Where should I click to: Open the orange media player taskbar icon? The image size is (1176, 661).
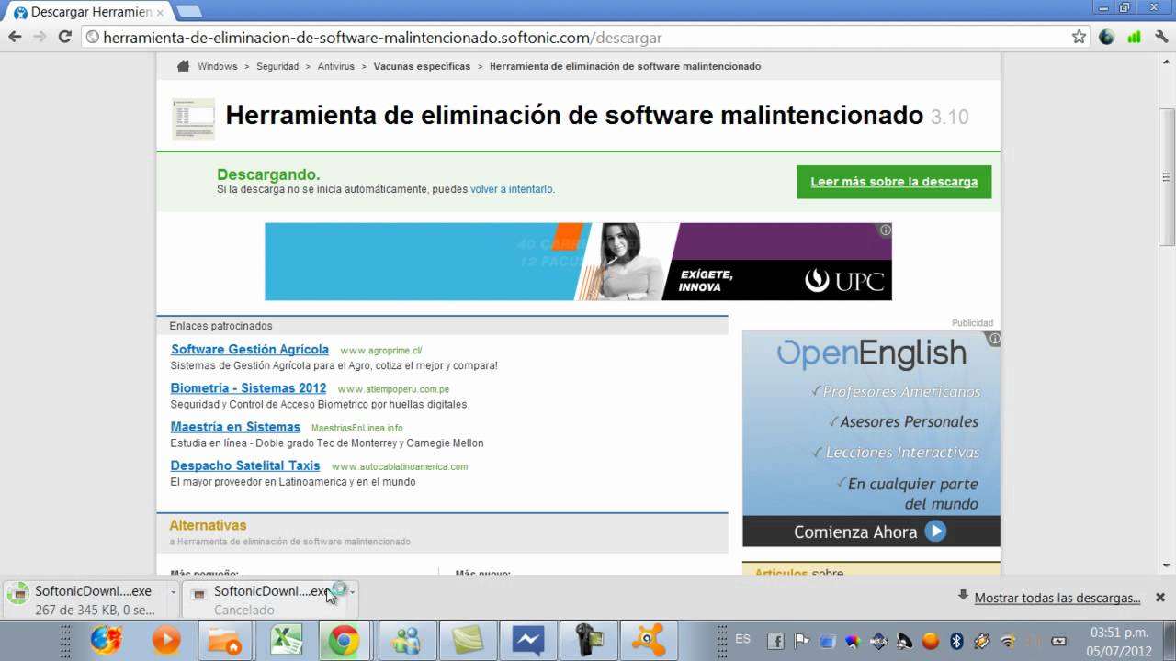tap(166, 640)
